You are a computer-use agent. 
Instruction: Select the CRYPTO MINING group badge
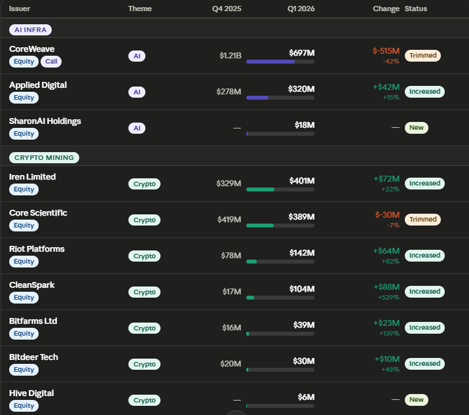point(45,158)
